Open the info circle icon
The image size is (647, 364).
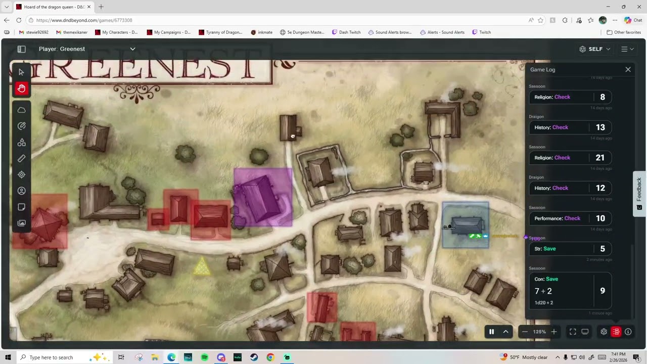[628, 332]
